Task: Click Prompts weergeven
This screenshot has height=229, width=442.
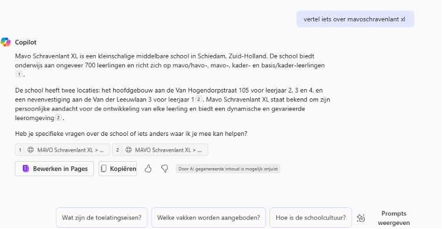Action: 393,218
